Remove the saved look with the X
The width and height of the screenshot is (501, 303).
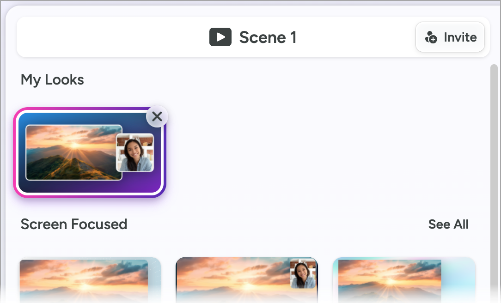[157, 116]
